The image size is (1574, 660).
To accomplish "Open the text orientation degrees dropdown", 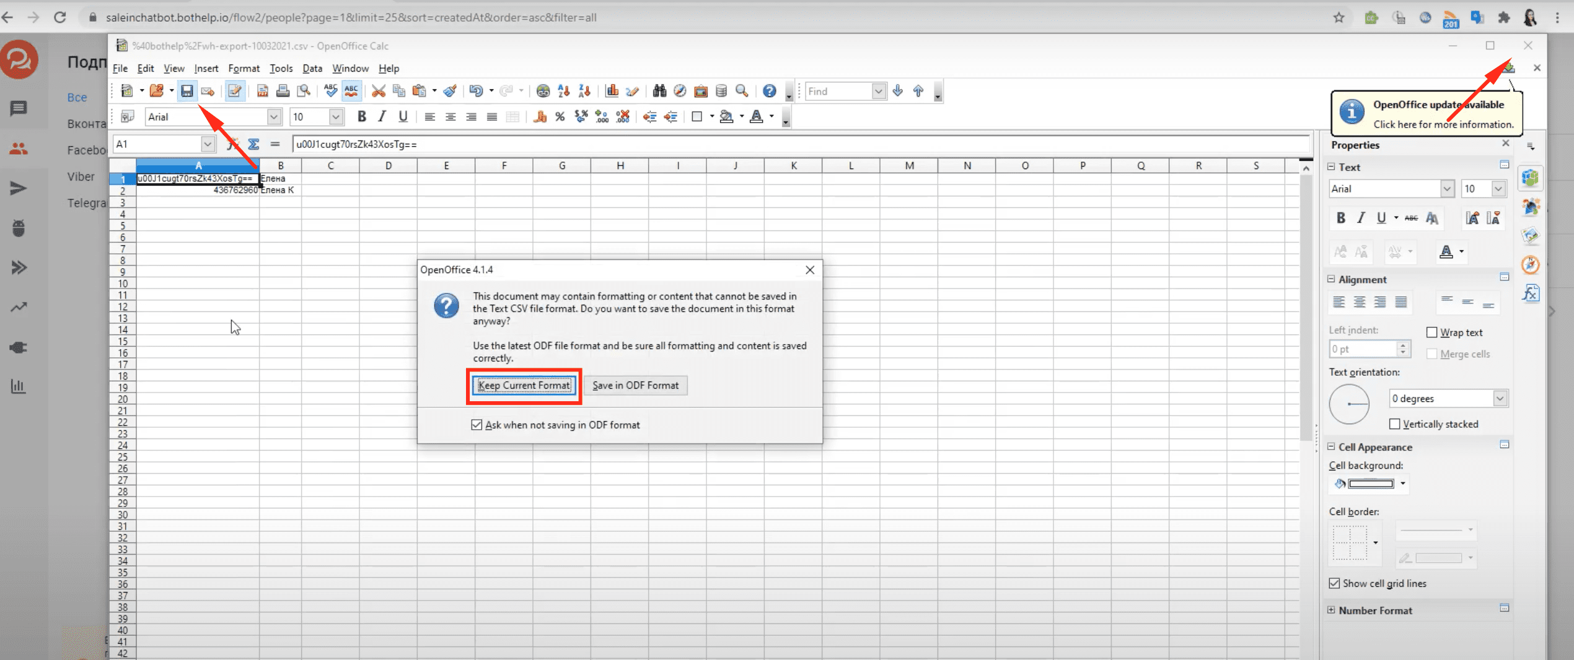I will pos(1500,398).
